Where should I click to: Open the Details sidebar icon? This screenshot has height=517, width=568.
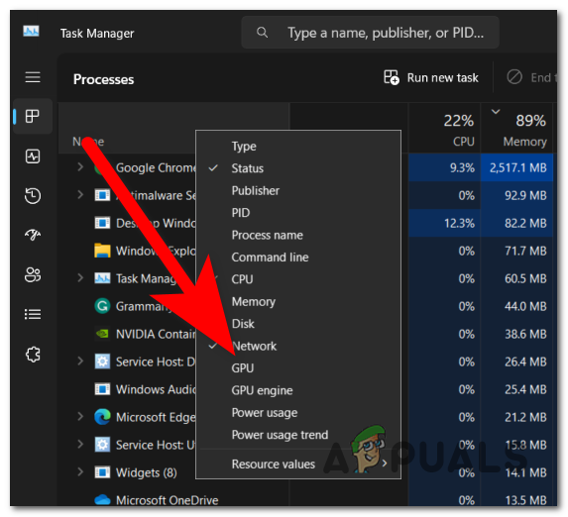33,314
